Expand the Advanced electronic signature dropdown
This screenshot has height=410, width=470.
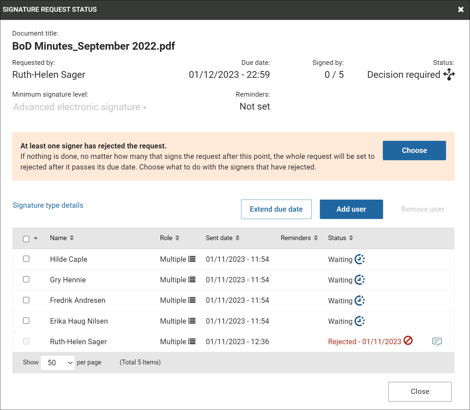point(80,107)
